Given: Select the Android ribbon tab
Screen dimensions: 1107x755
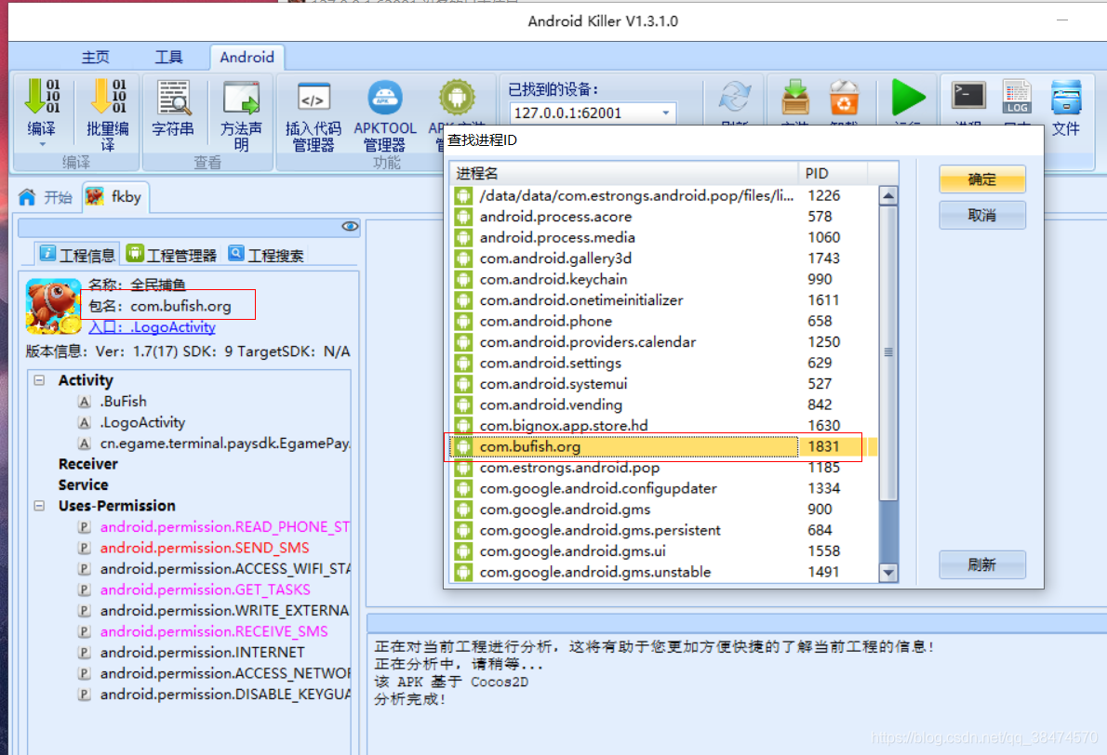Looking at the screenshot, I should tap(247, 57).
